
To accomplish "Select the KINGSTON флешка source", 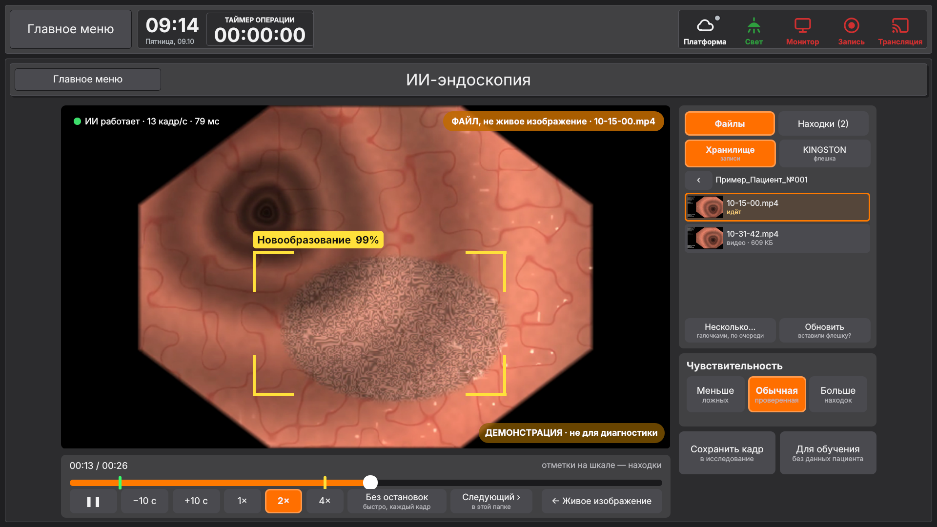I will [824, 153].
